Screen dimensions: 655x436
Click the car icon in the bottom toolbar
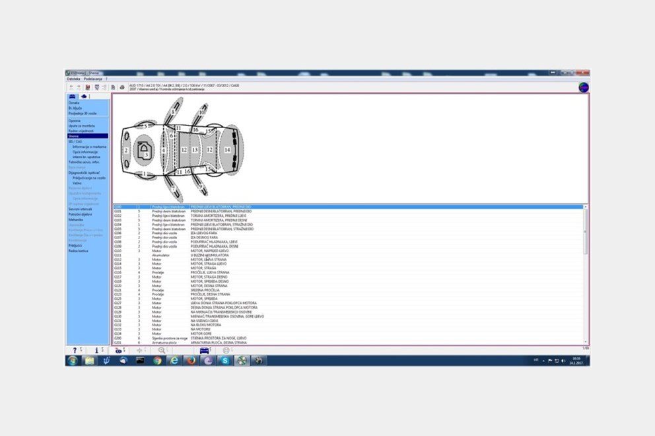point(204,351)
